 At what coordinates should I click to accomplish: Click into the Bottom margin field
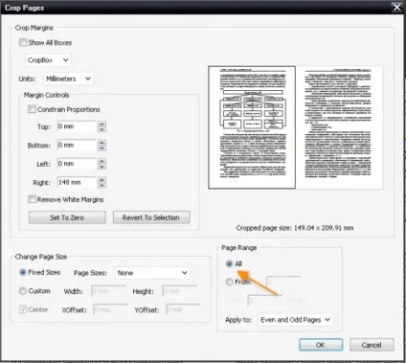pyautogui.click(x=77, y=146)
